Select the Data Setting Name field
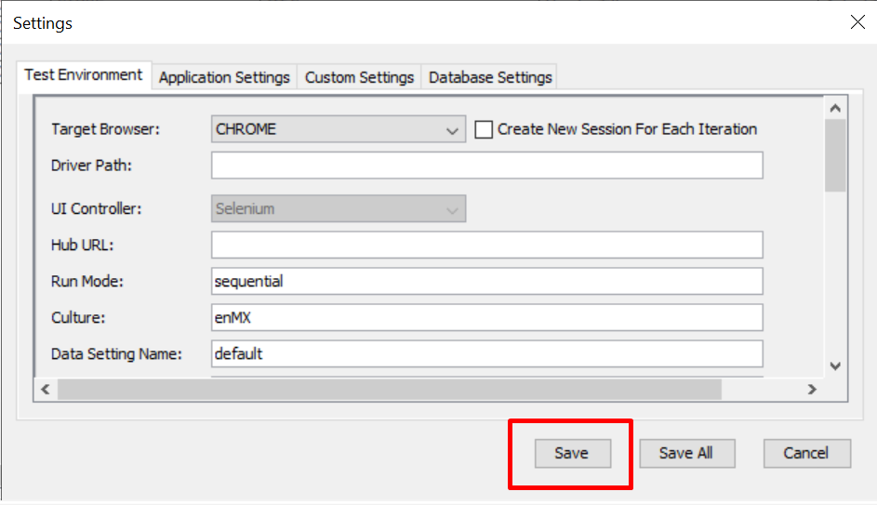This screenshot has width=877, height=505. coord(486,353)
